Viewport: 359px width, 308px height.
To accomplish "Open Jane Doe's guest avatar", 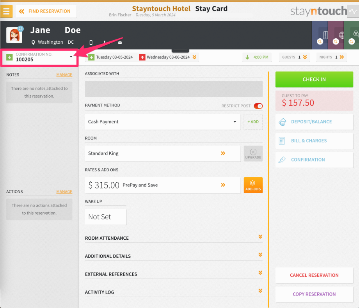I will click(14, 35).
